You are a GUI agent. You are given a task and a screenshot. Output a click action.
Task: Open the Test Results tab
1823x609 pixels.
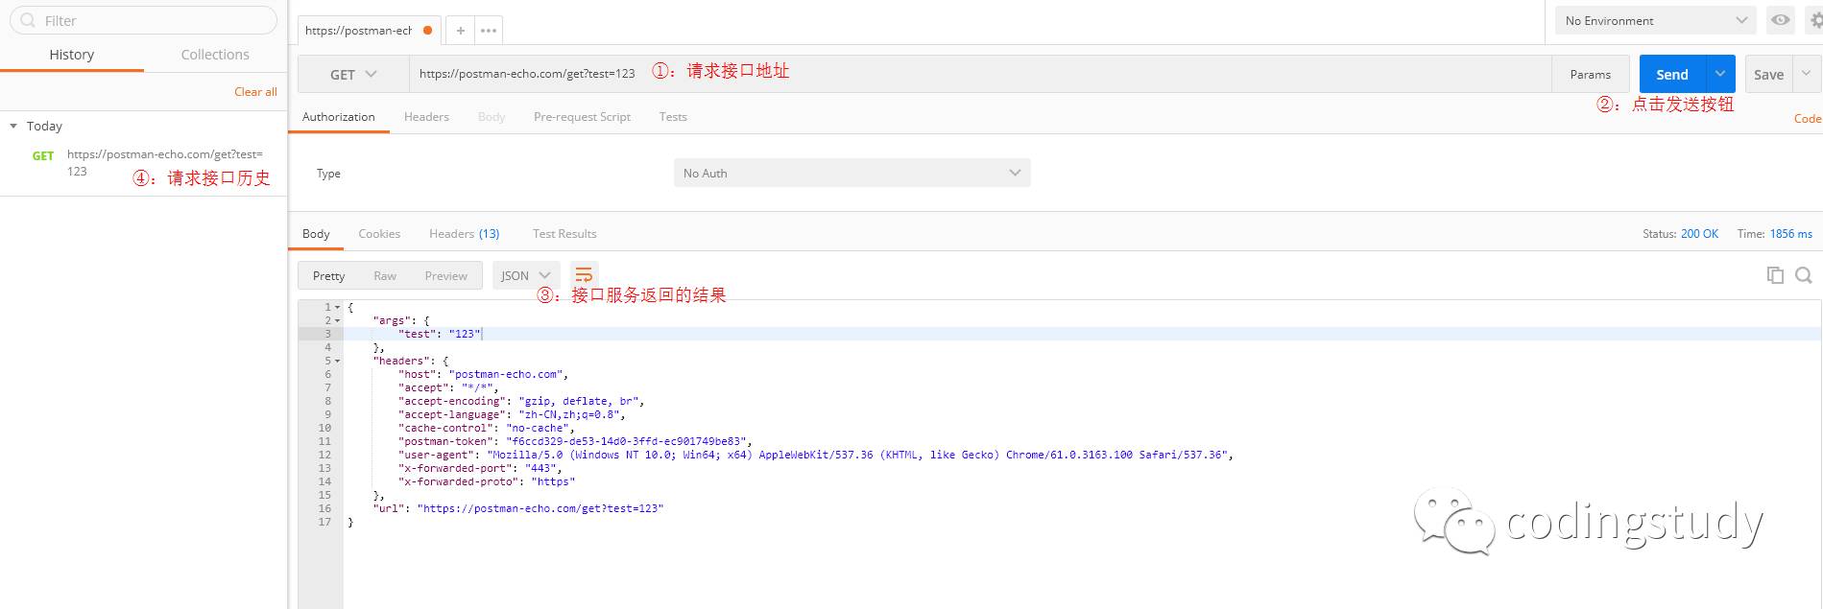[x=564, y=234]
